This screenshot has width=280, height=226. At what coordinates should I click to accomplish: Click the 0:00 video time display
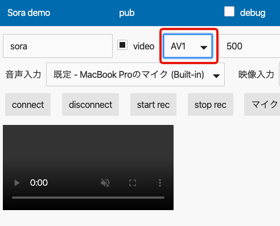(39, 183)
